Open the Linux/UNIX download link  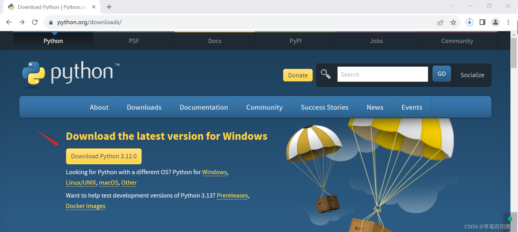(x=81, y=183)
